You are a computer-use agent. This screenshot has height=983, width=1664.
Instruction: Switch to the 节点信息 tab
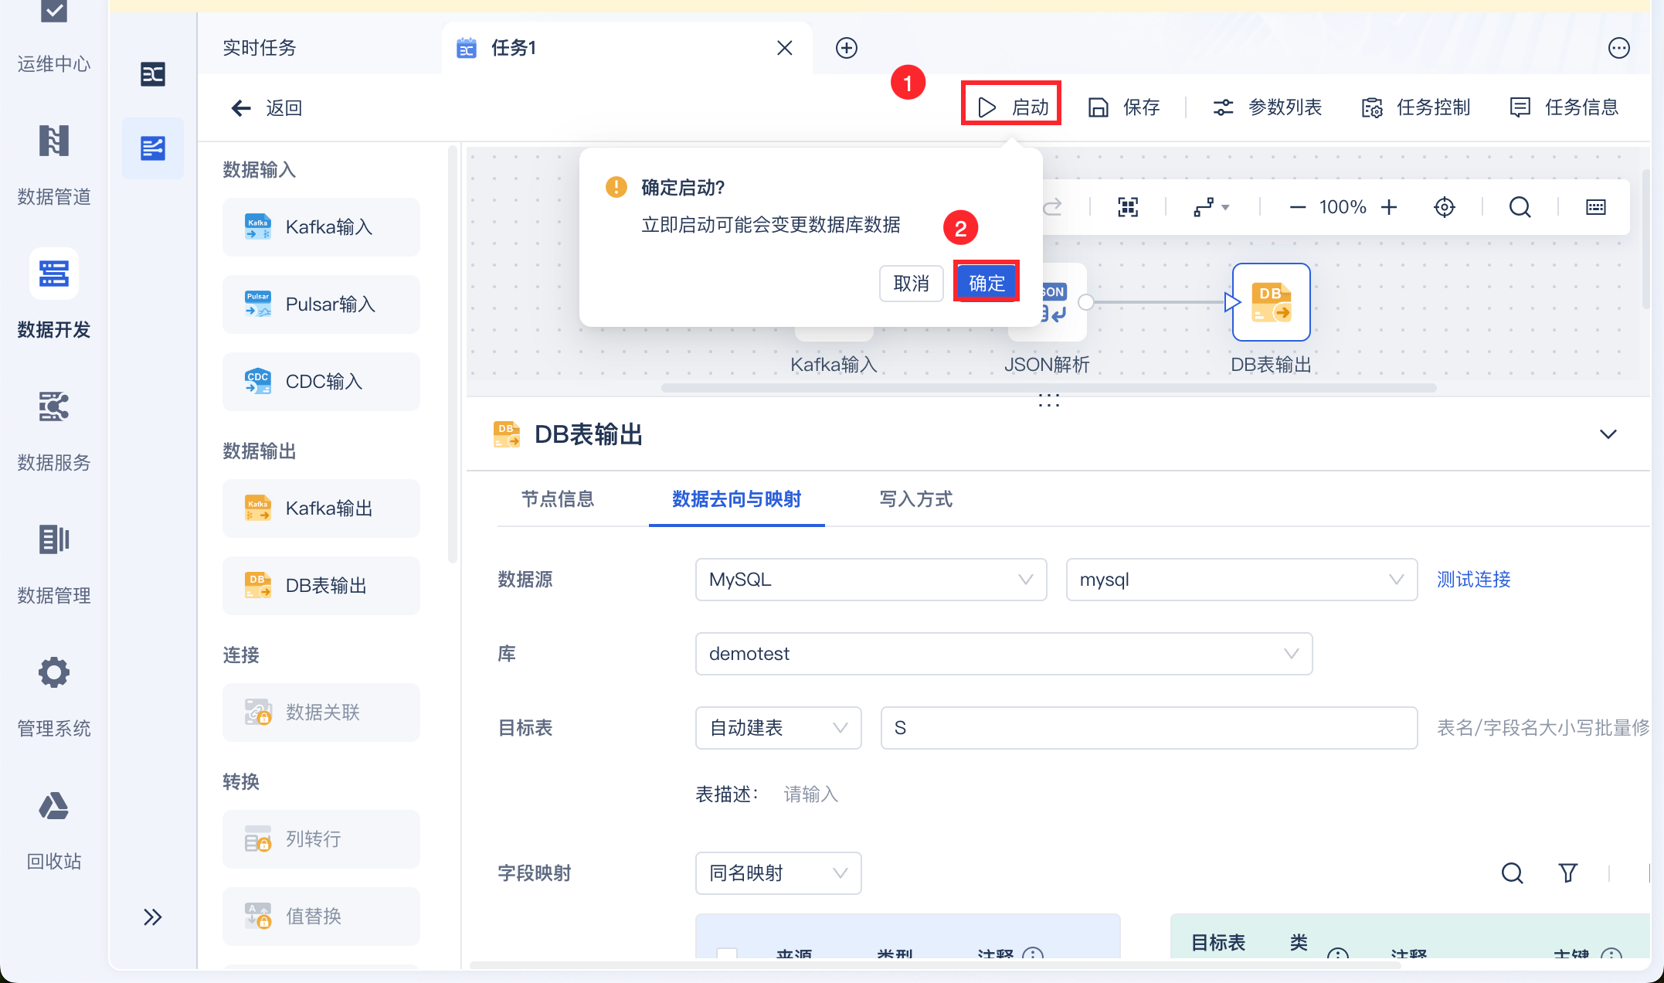pyautogui.click(x=558, y=499)
